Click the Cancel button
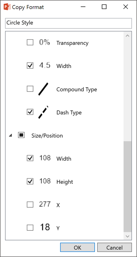Screen dimensions: 137x257 click(114, 247)
